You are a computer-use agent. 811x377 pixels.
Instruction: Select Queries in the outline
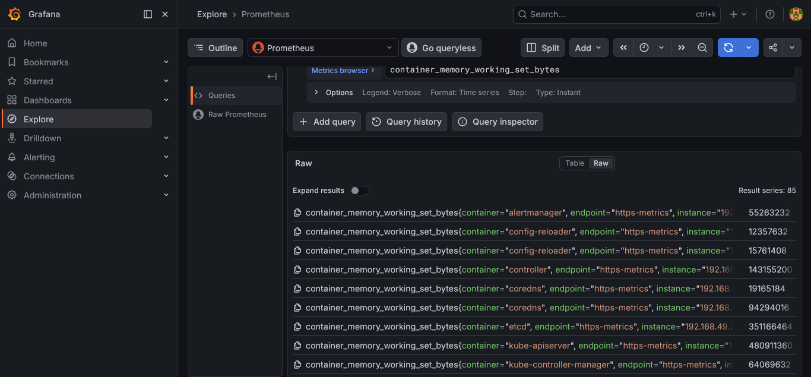(236, 96)
